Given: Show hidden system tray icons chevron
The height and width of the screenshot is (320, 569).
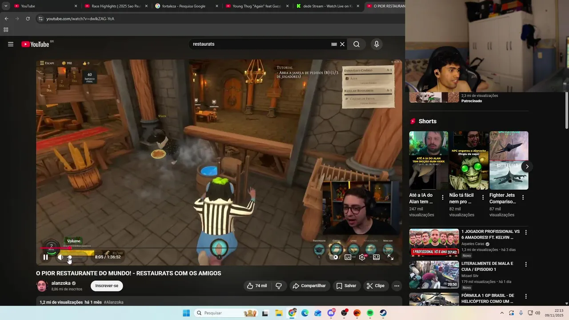Looking at the screenshot, I should (502, 313).
